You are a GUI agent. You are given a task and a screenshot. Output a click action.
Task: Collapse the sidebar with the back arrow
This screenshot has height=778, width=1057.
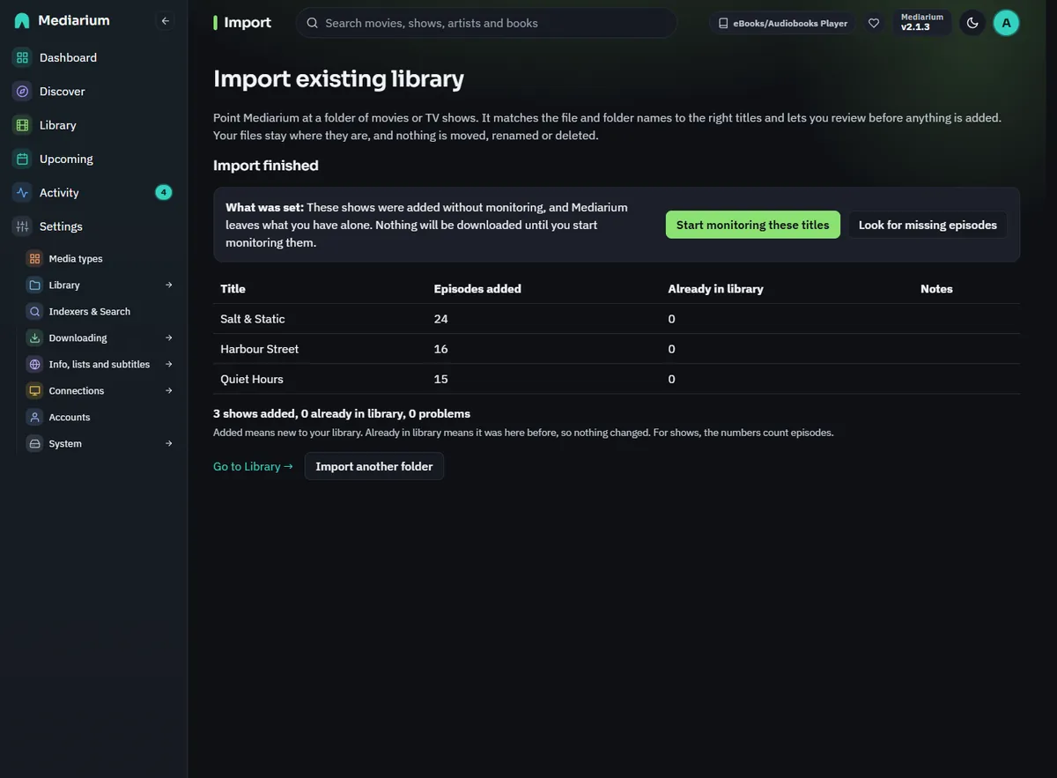[x=165, y=20]
